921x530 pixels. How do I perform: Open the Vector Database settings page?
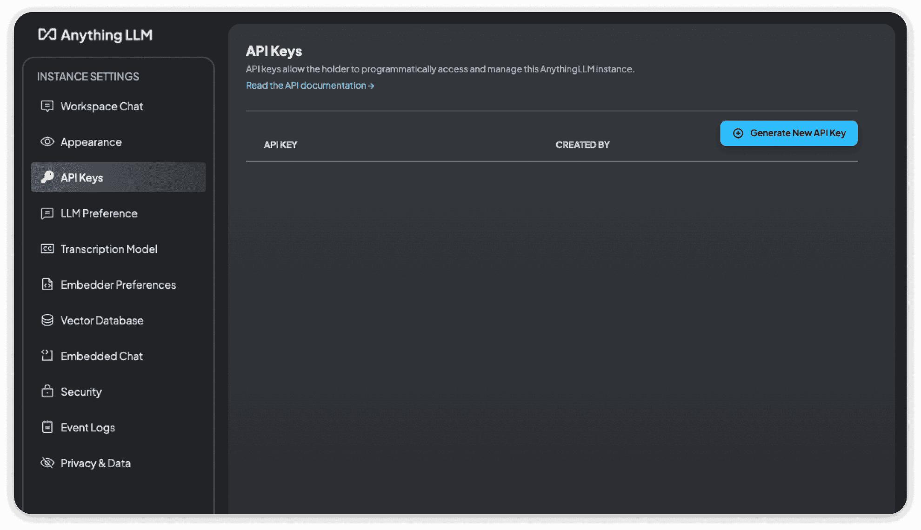coord(102,320)
